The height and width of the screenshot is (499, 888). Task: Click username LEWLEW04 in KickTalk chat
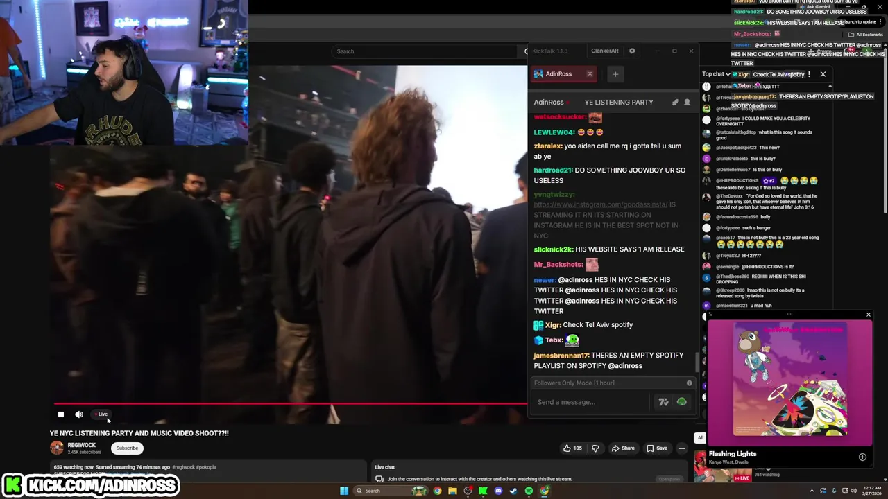(554, 132)
